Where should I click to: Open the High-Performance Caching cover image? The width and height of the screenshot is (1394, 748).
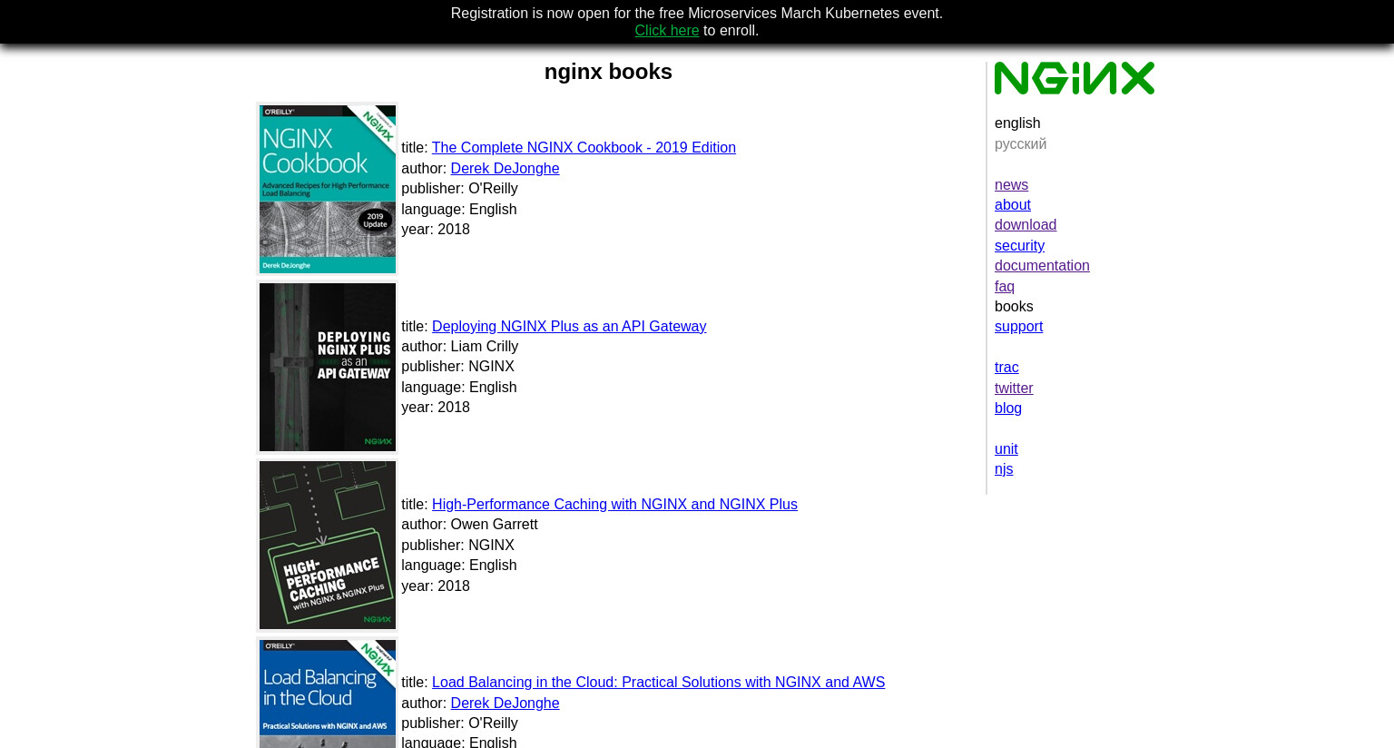[328, 545]
